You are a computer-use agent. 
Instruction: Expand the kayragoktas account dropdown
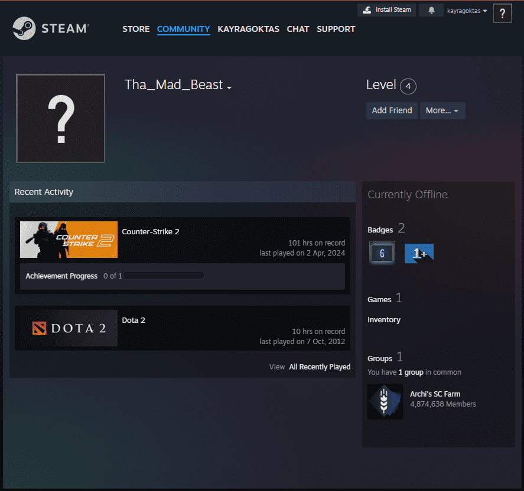tap(467, 11)
